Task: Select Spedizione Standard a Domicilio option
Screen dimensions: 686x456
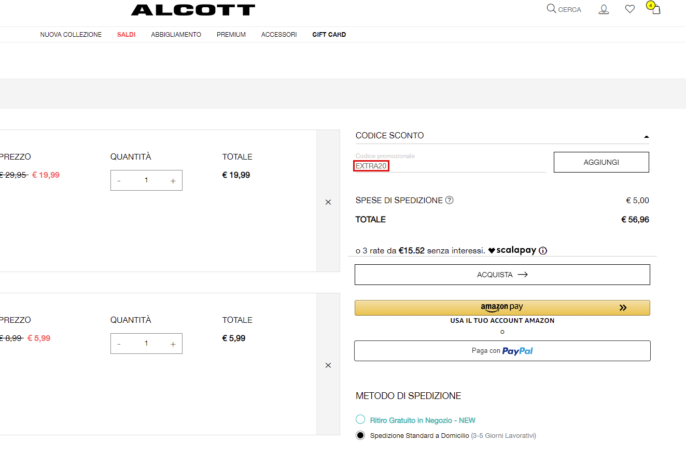Action: (x=360, y=435)
